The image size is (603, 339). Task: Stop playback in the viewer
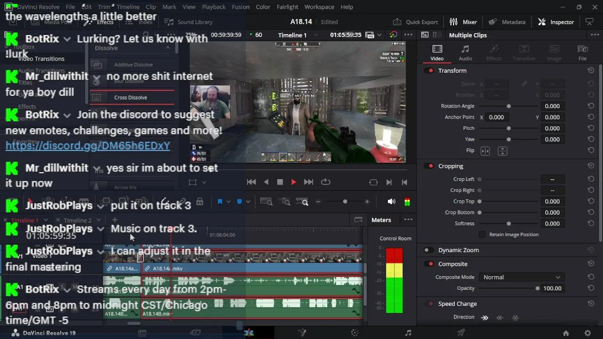(280, 182)
